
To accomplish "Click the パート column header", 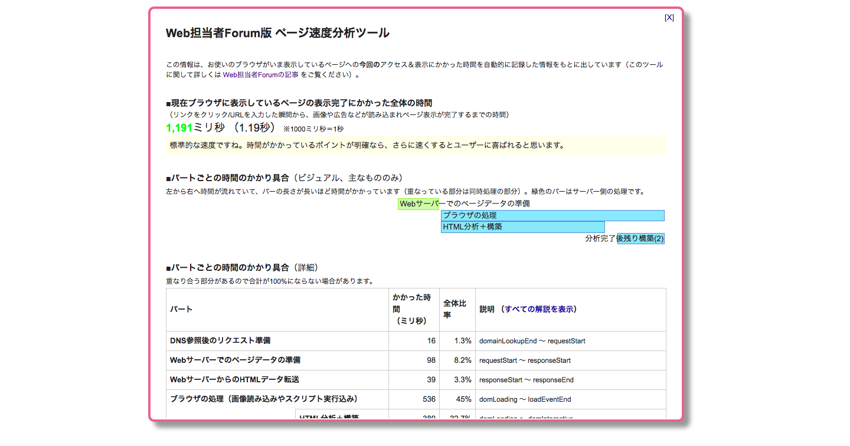I will (182, 309).
